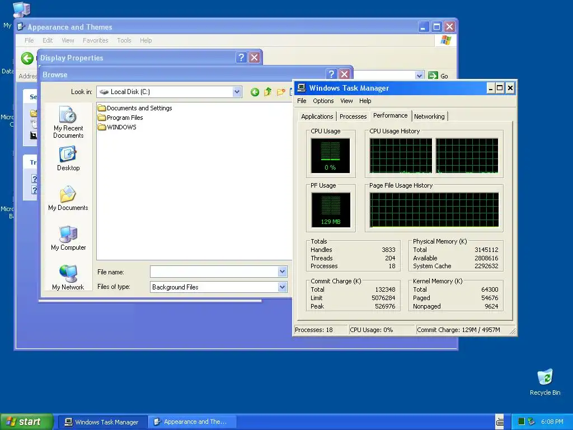Viewport: 573px width, 430px height.
Task: Click the keyboard icon in the taskbar
Action: pos(500,422)
